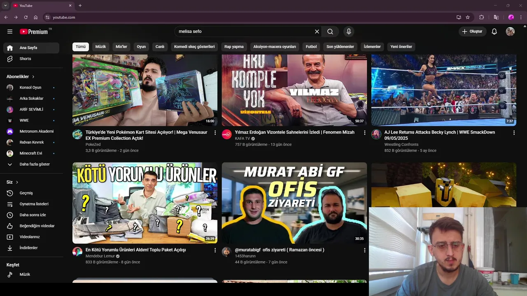This screenshot has height=296, width=527.
Task: Select the İzlenenler filter chip
Action: point(372,47)
